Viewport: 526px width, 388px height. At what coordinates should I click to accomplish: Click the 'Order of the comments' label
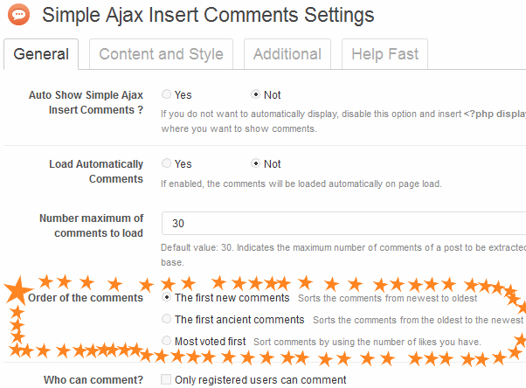86,298
